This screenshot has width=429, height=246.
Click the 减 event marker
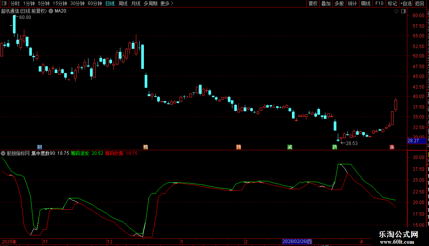290,147
